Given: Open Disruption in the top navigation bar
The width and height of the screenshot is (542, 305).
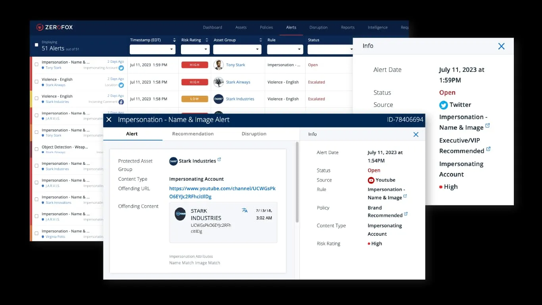Looking at the screenshot, I should click(x=319, y=27).
